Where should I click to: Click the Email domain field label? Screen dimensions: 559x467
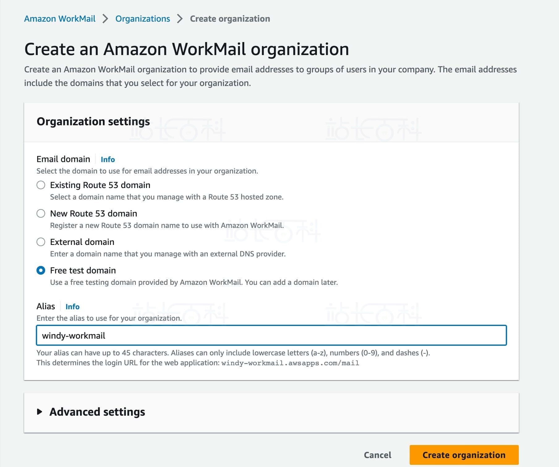tap(63, 159)
